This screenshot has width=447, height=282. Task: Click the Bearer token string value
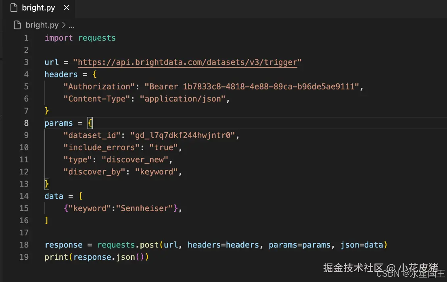tap(252, 87)
